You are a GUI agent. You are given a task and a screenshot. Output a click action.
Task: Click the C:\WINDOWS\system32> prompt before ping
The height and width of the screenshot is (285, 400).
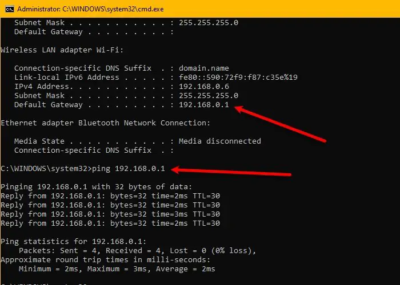[46, 169]
